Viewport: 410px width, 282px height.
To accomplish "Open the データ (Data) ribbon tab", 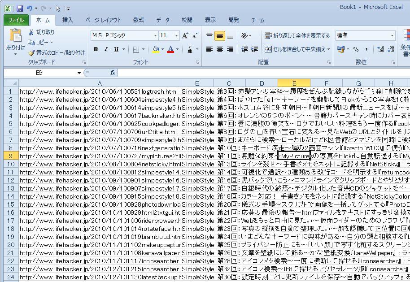I will coord(163,20).
